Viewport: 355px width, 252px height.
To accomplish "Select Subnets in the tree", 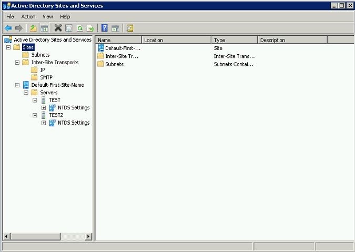I will [40, 55].
